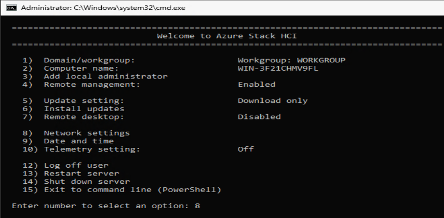Image resolution: width=444 pixels, height=218 pixels.
Task: Click the option number input prompt
Action: (x=198, y=206)
